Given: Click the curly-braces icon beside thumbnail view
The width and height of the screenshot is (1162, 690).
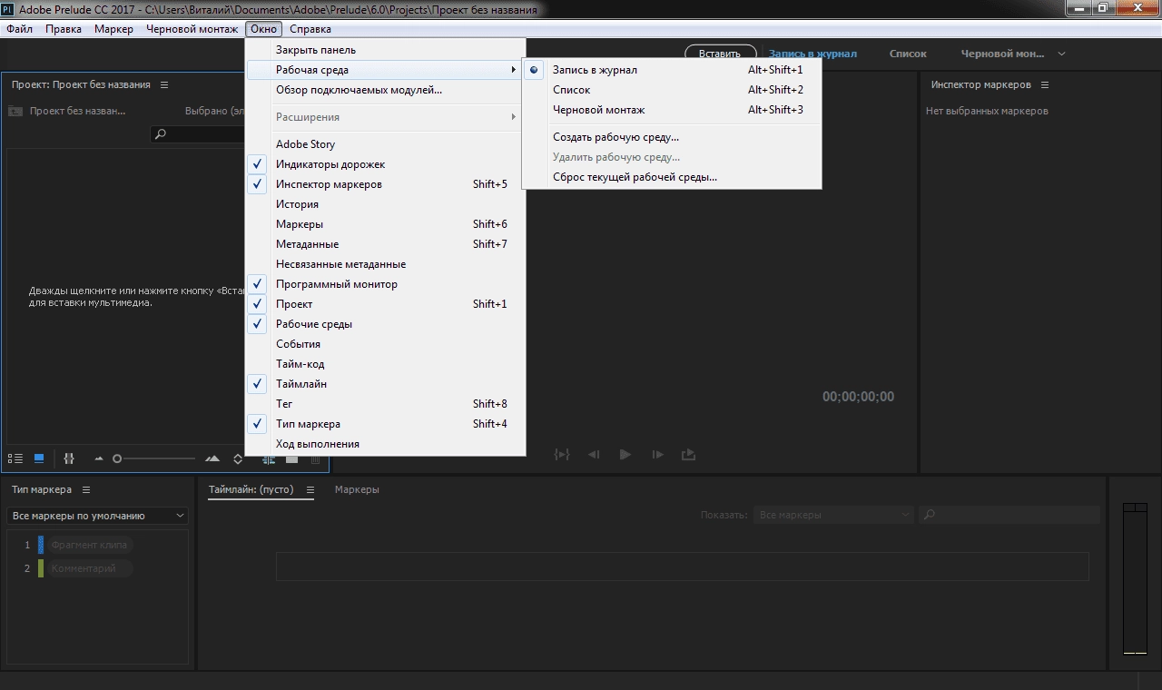Looking at the screenshot, I should pos(69,458).
